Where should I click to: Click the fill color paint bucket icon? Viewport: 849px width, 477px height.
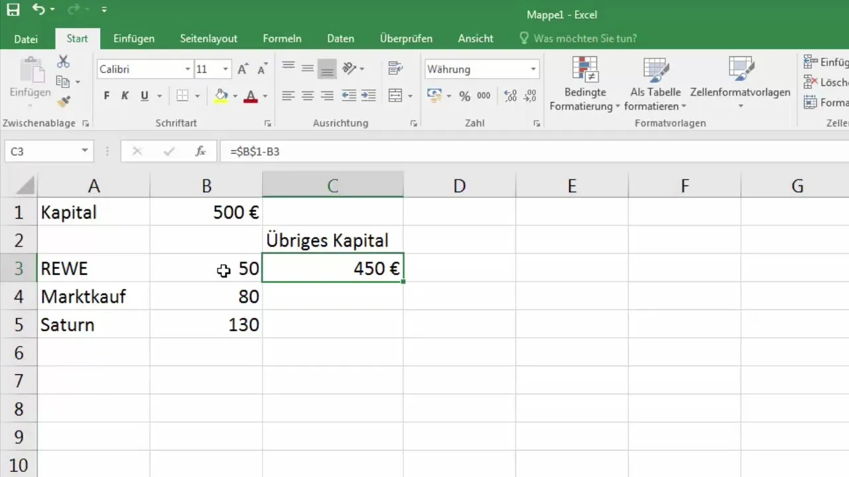[x=222, y=96]
